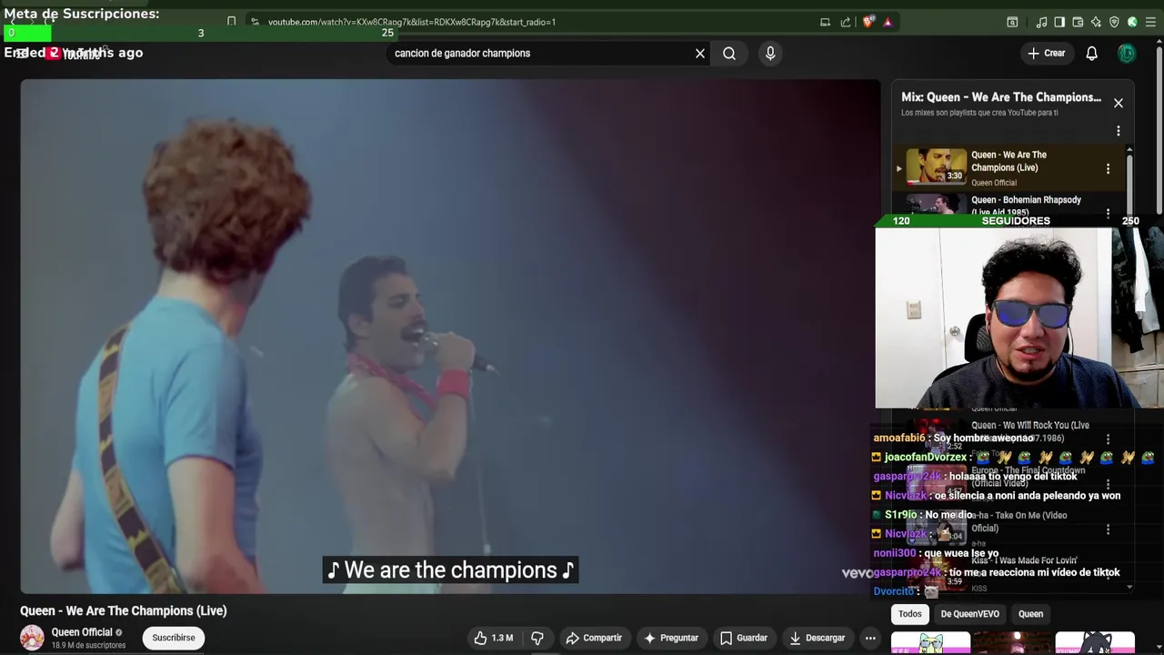Share the video via Compartir

594,638
